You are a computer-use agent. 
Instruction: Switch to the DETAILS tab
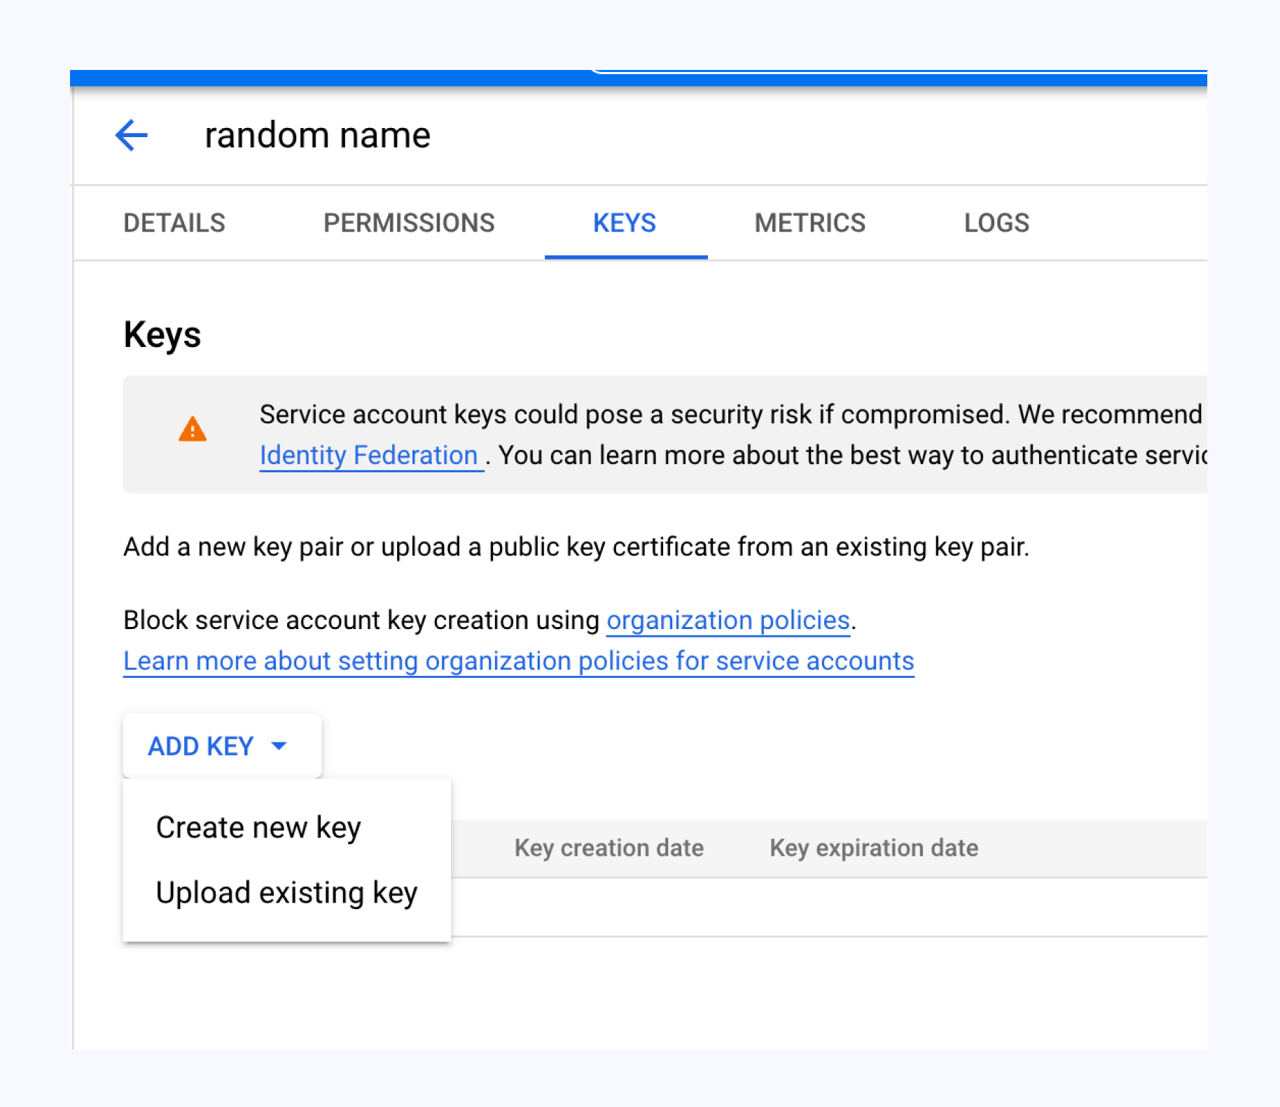(174, 223)
